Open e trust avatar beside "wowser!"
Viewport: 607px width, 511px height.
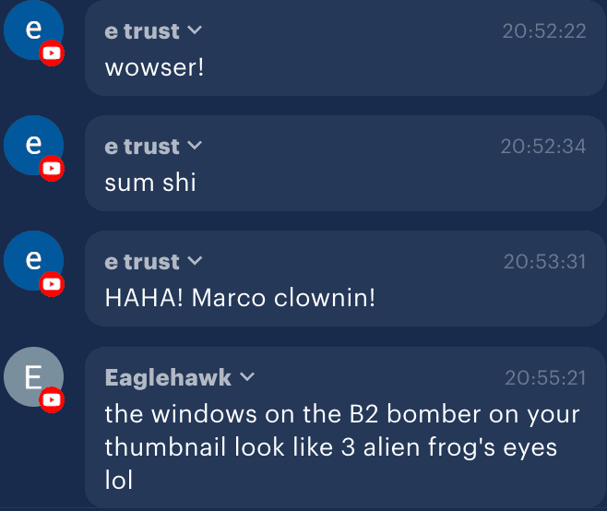34,30
